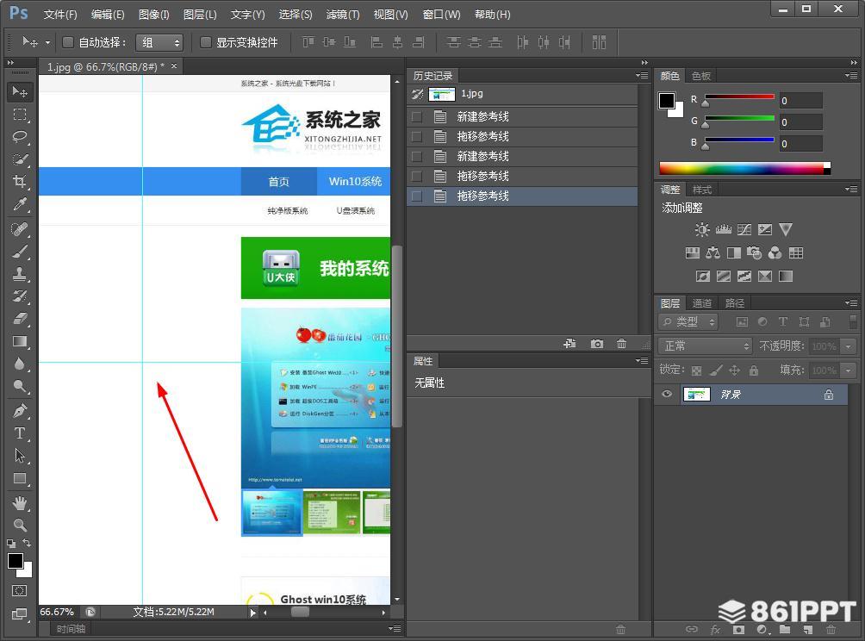Select the Lasso tool

(20, 137)
